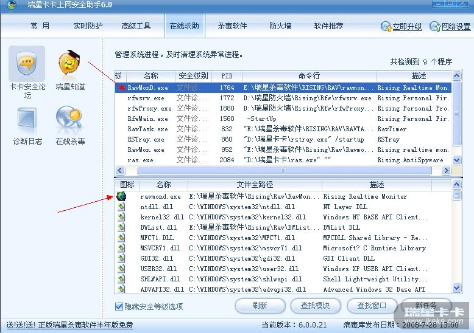The width and height of the screenshot is (474, 333).
Task: Select the rfwProxy.exe process row
Action: point(283,108)
